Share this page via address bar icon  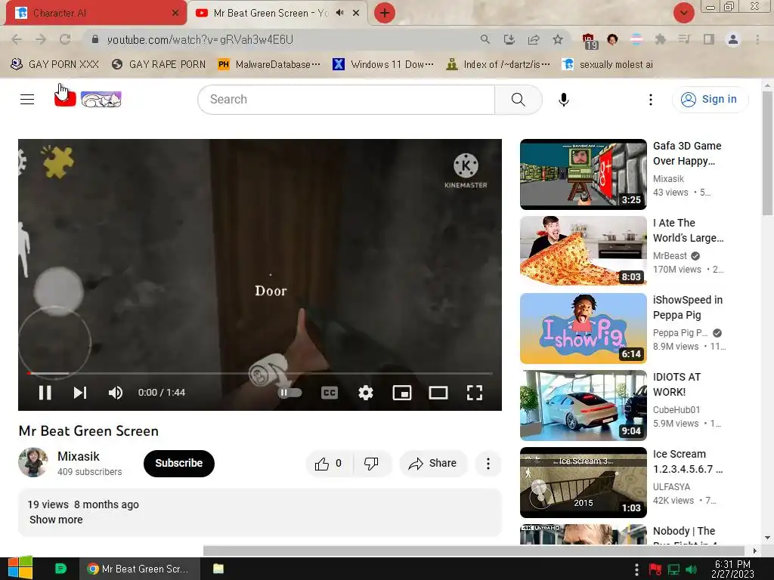(534, 39)
